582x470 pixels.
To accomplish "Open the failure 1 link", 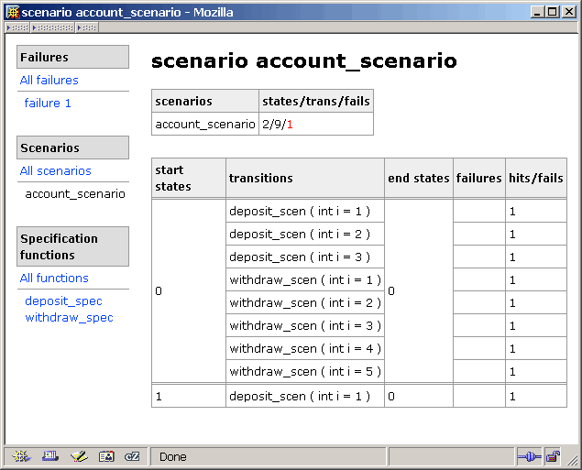I will pos(48,104).
